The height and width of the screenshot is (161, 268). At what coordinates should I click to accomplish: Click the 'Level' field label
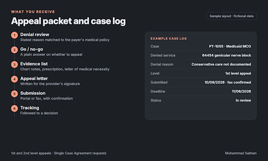coord(155,74)
